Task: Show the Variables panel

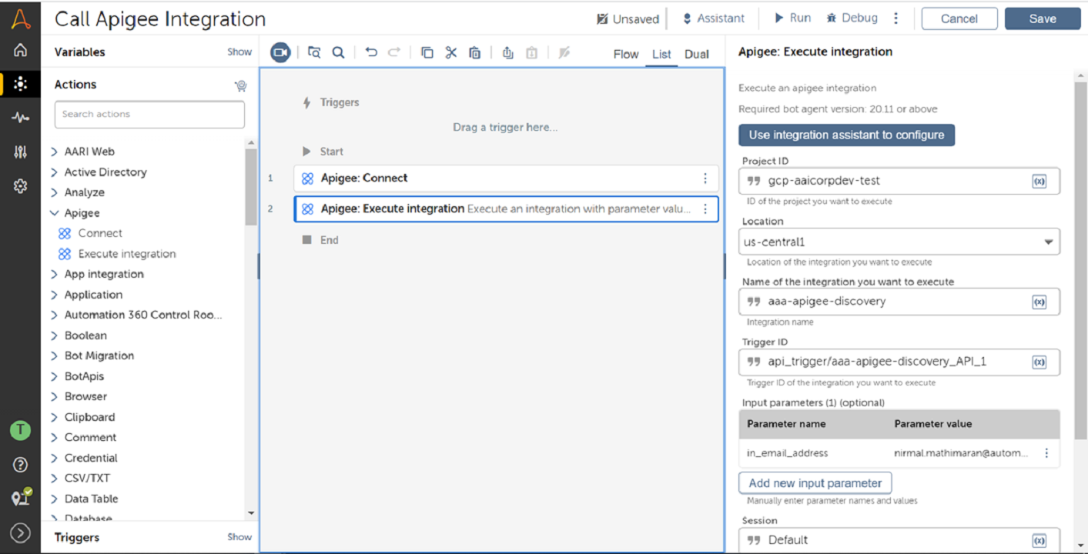Action: pos(239,52)
